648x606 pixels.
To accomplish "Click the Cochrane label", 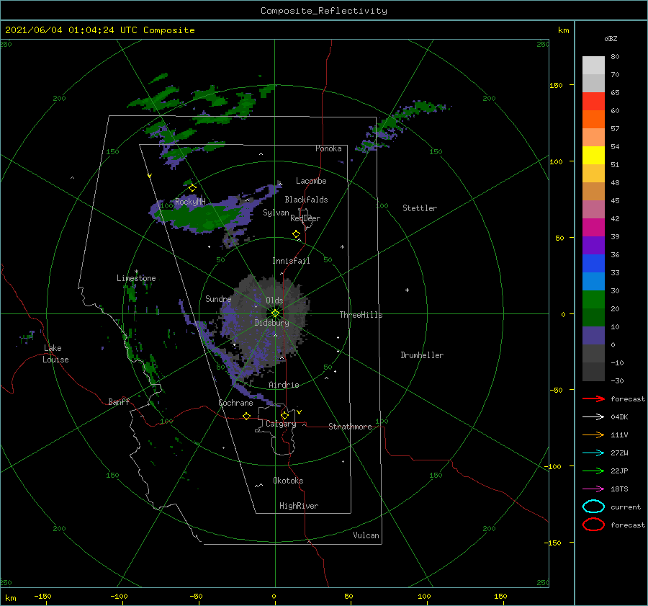I will 235,403.
